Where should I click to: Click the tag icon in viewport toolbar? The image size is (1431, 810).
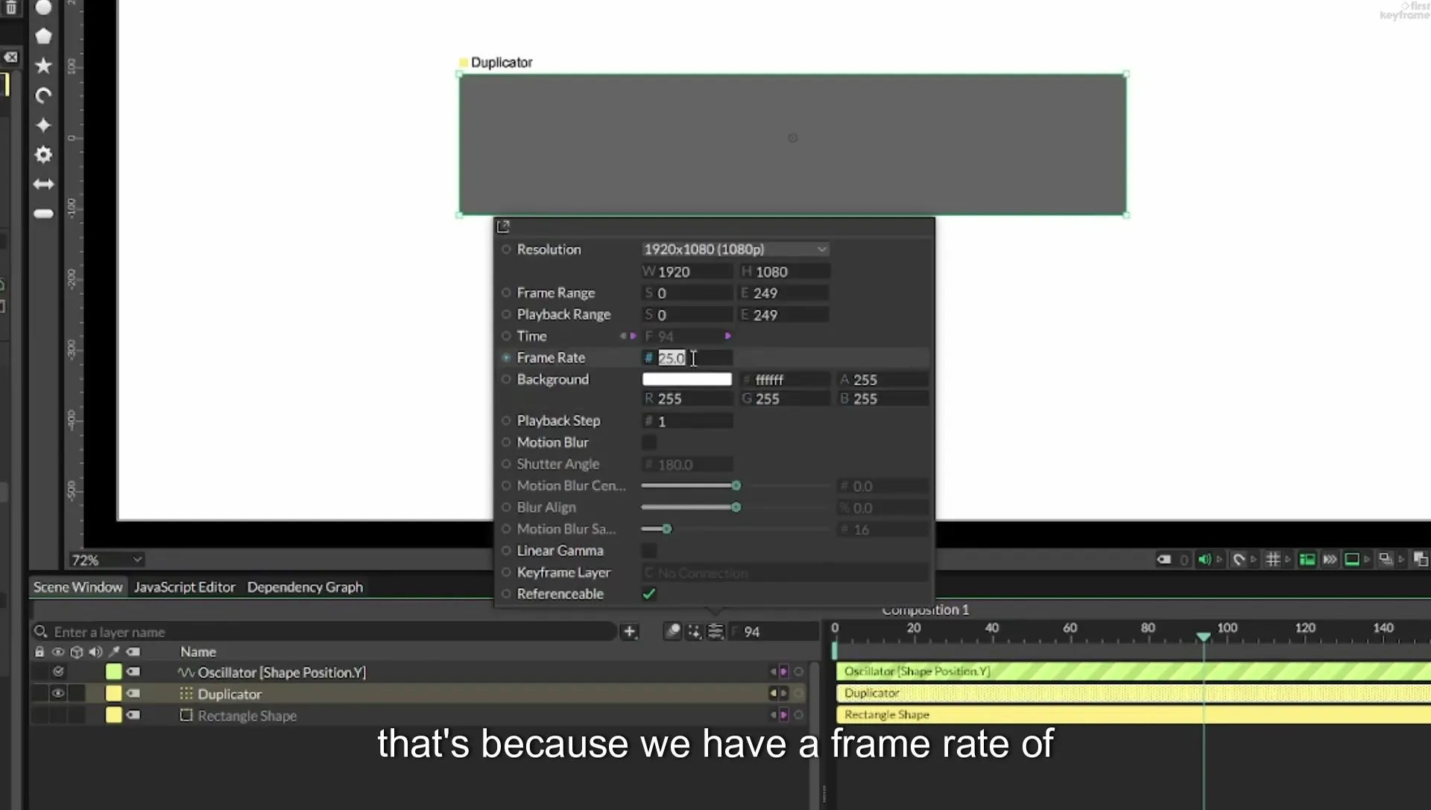pyautogui.click(x=1163, y=560)
